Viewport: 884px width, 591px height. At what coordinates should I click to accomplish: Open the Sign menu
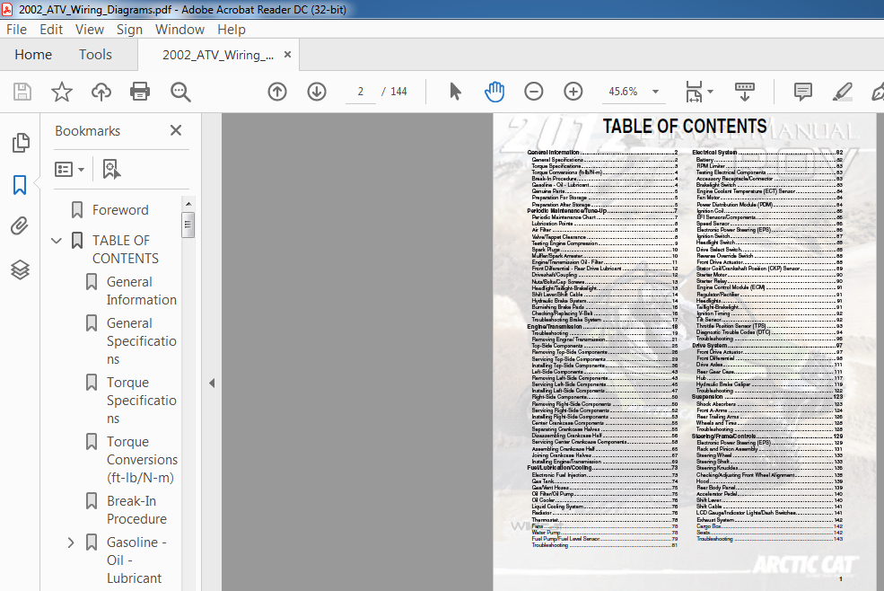tap(129, 30)
